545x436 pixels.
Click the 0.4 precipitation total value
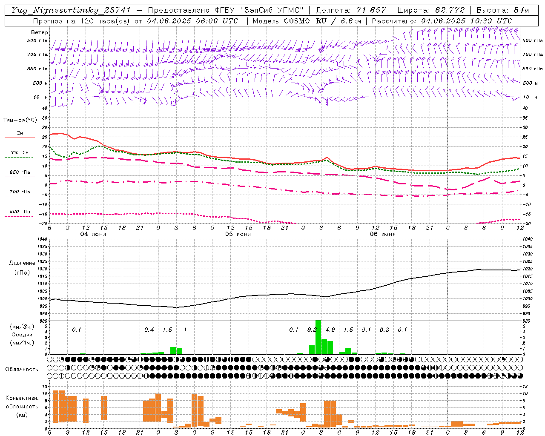click(x=149, y=330)
